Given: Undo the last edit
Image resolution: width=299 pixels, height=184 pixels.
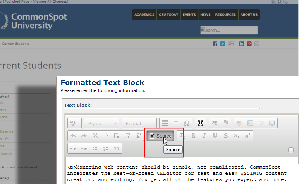Looking at the screenshot, I should point(74,136).
